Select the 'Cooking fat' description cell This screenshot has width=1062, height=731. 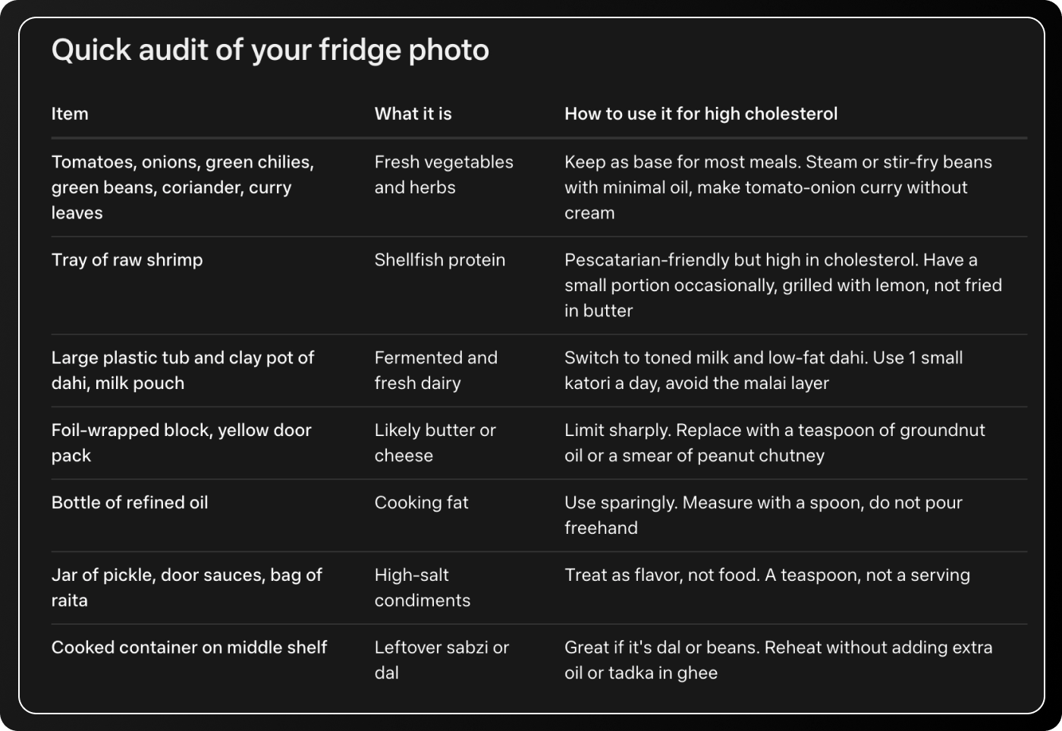[421, 503]
